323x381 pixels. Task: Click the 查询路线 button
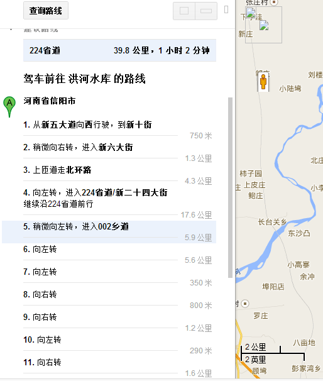click(x=46, y=11)
